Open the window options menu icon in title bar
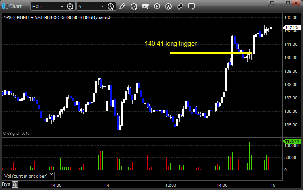 click(272, 3)
